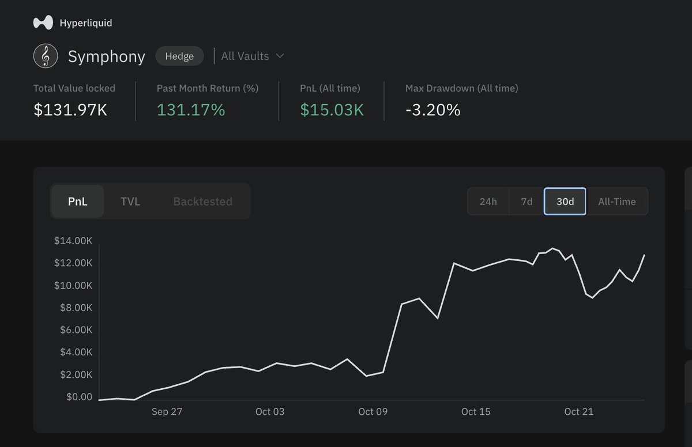Select the Backtested tab
This screenshot has height=447, width=692.
tap(202, 202)
